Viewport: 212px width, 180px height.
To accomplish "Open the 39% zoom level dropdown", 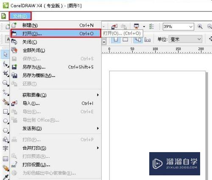I will (191, 27).
